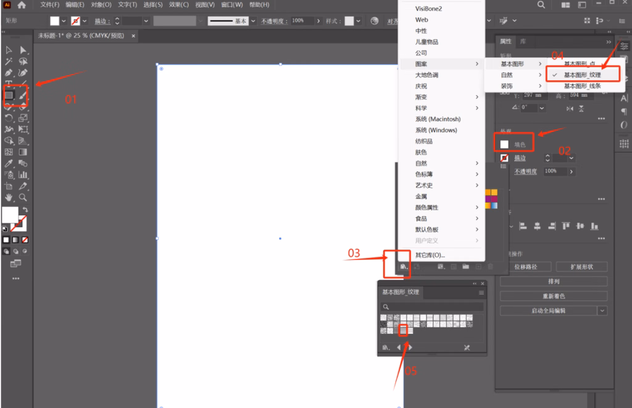Pick the Magic Wand tool
This screenshot has height=408, width=632.
pos(9,61)
